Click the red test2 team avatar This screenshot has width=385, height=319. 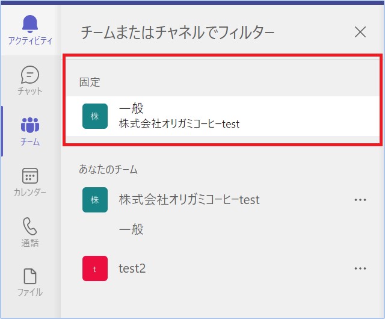click(x=94, y=268)
